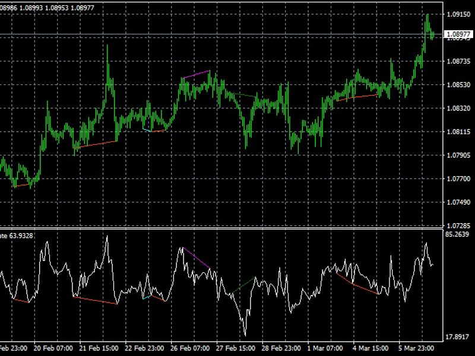Viewport: 475px width, 356px height.
Task: Click the indicator maximum value 85.2639
Action: [x=457, y=234]
